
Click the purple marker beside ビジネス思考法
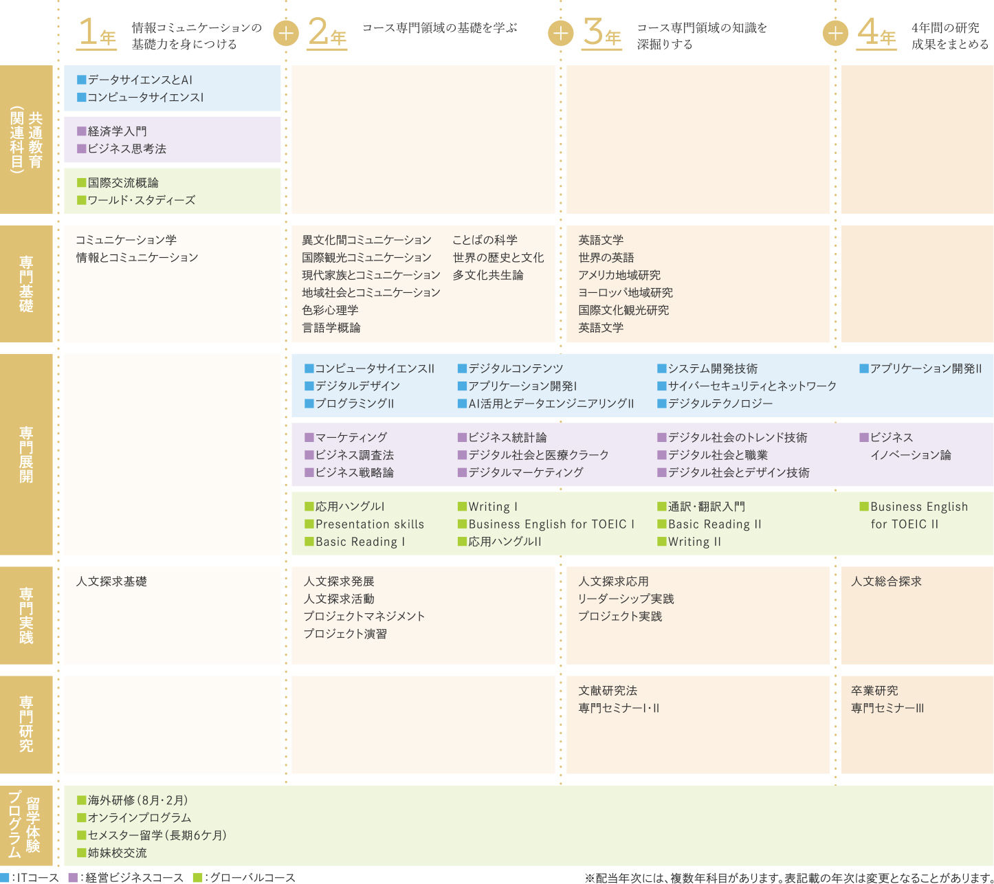[82, 148]
